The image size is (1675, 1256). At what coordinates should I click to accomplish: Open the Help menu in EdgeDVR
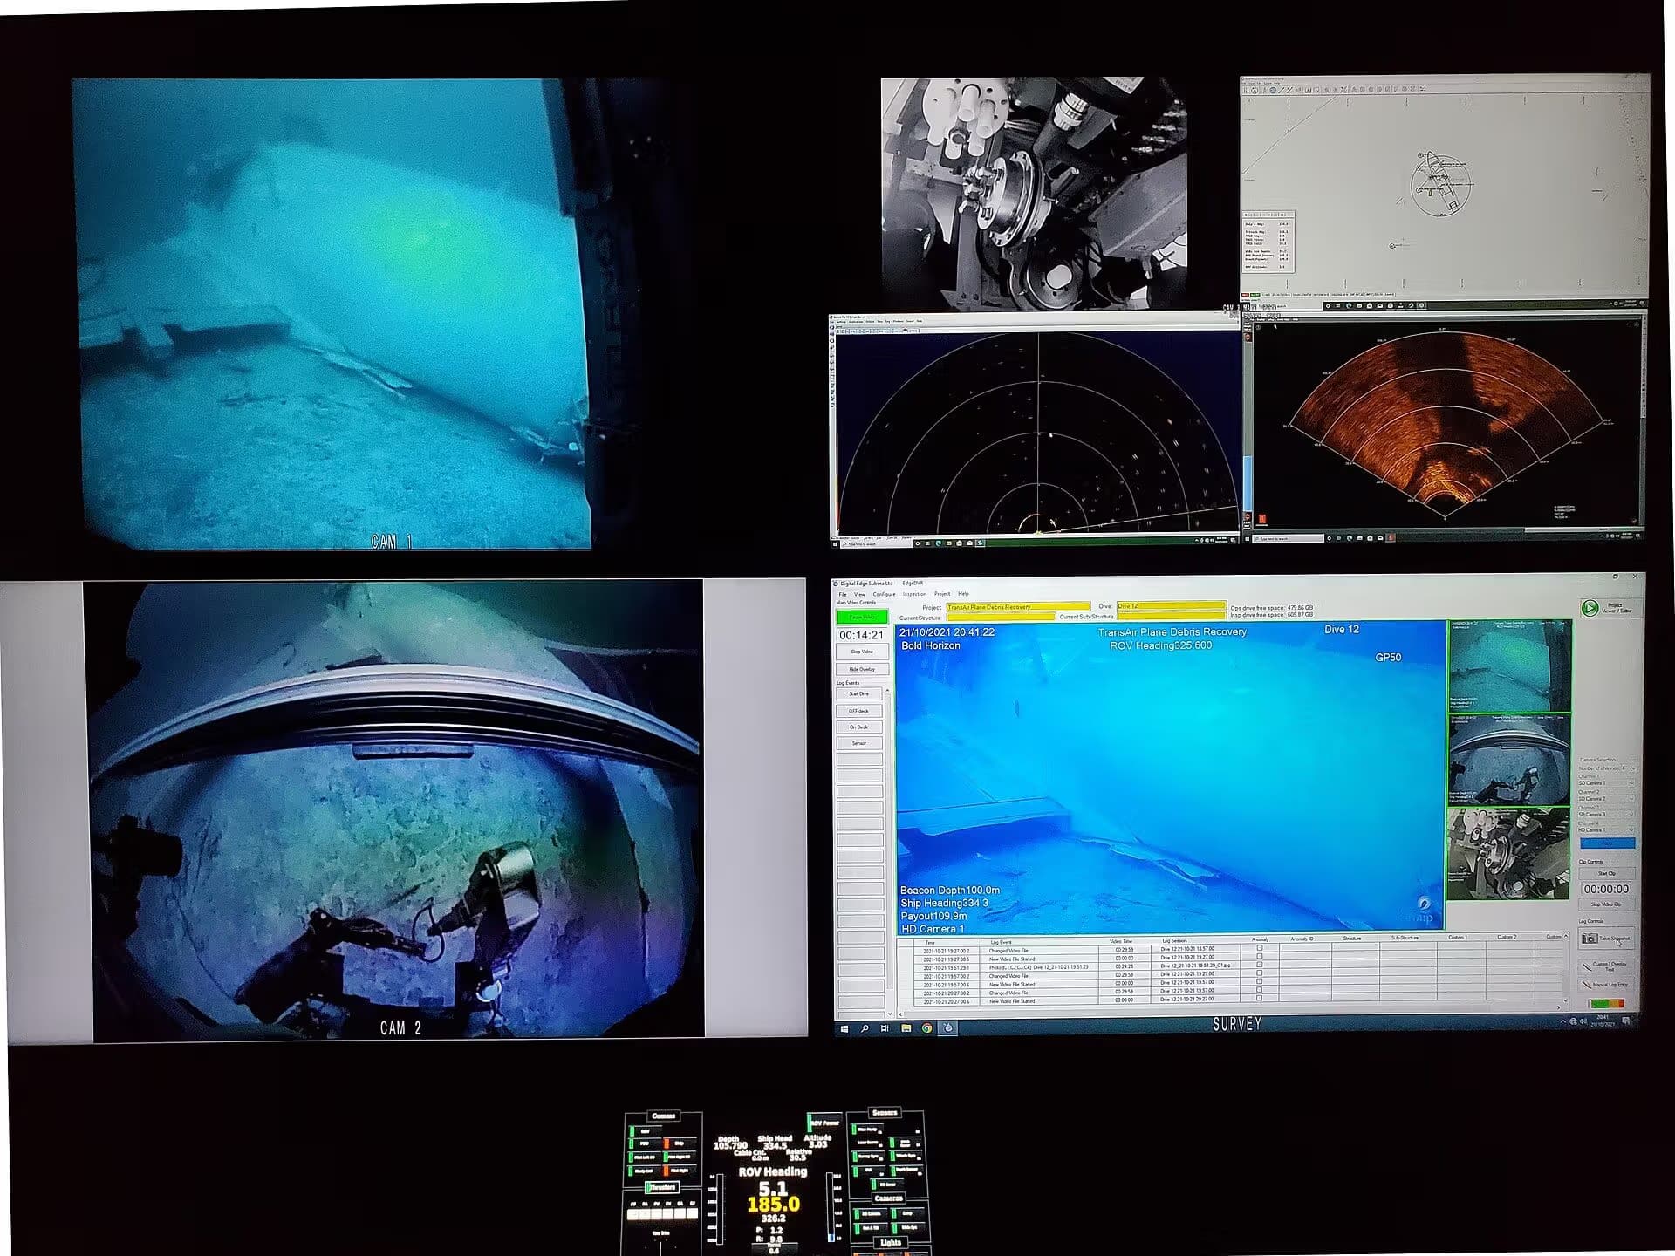click(963, 594)
